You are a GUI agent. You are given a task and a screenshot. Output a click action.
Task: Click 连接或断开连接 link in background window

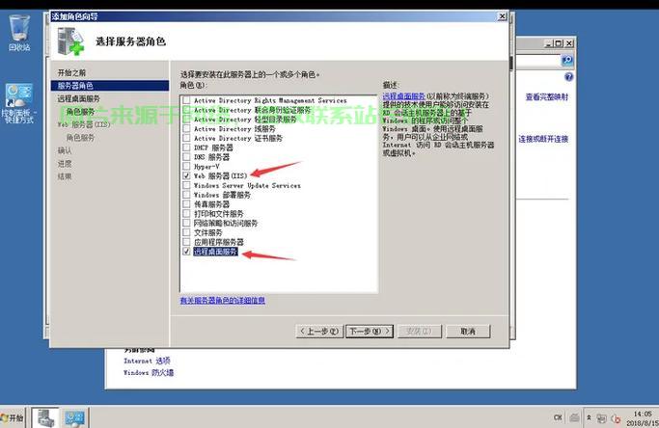pos(543,139)
